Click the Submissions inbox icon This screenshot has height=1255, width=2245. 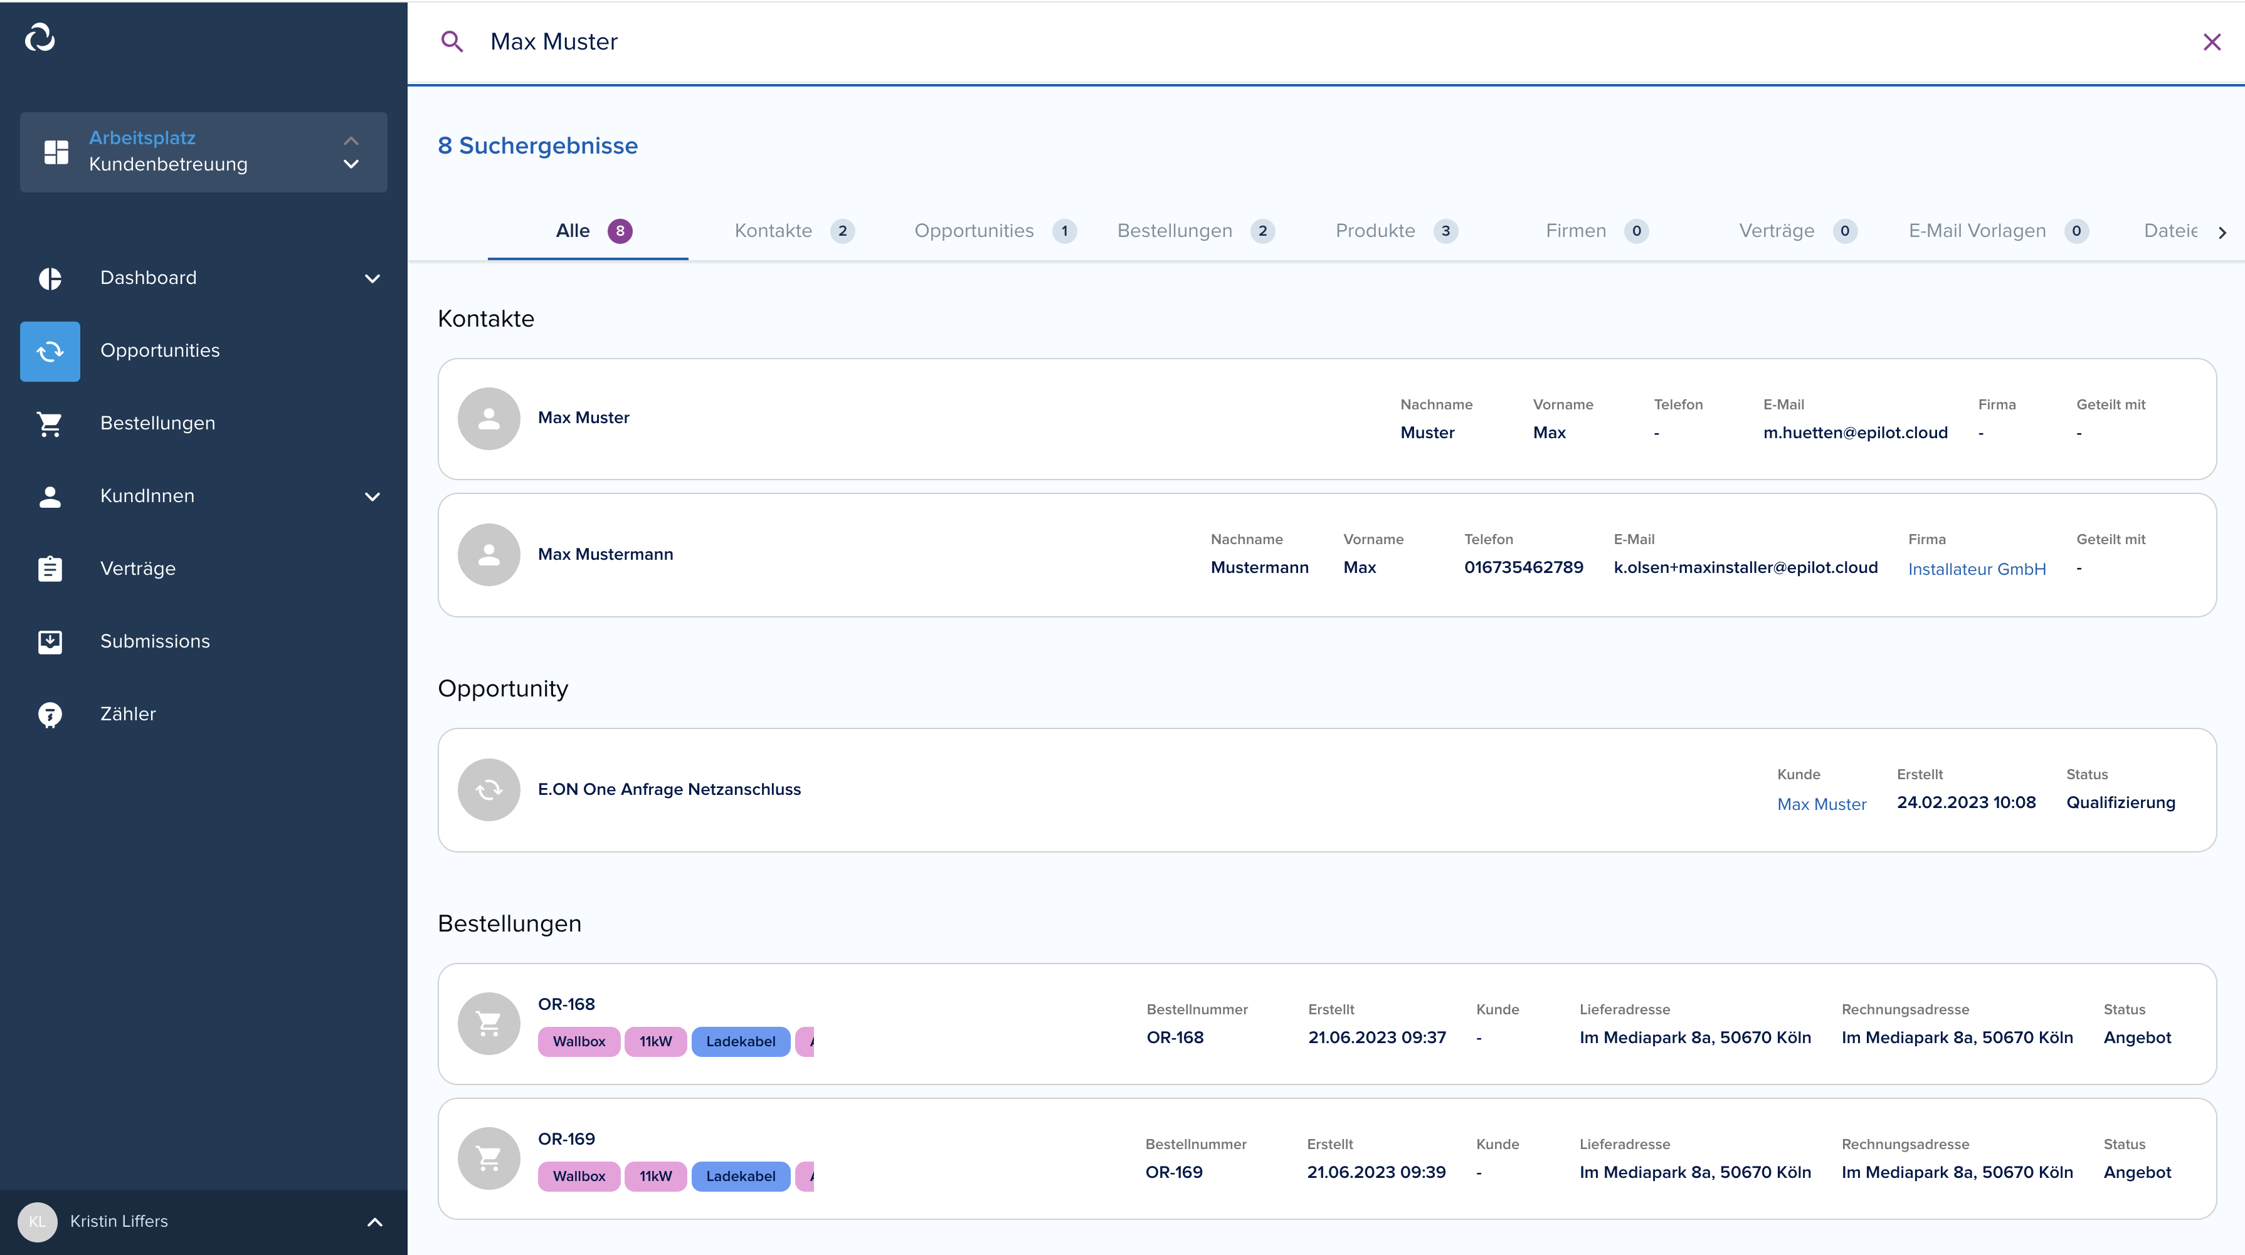tap(51, 641)
